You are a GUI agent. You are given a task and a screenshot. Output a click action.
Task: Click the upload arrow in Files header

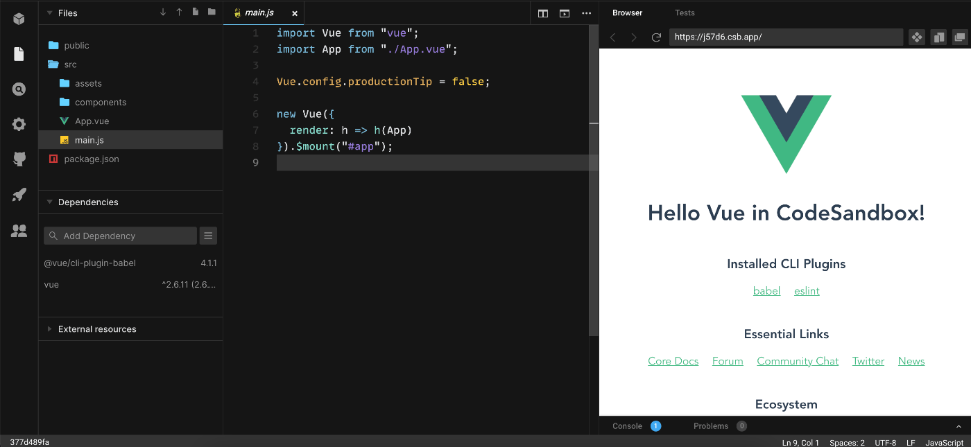pos(179,12)
